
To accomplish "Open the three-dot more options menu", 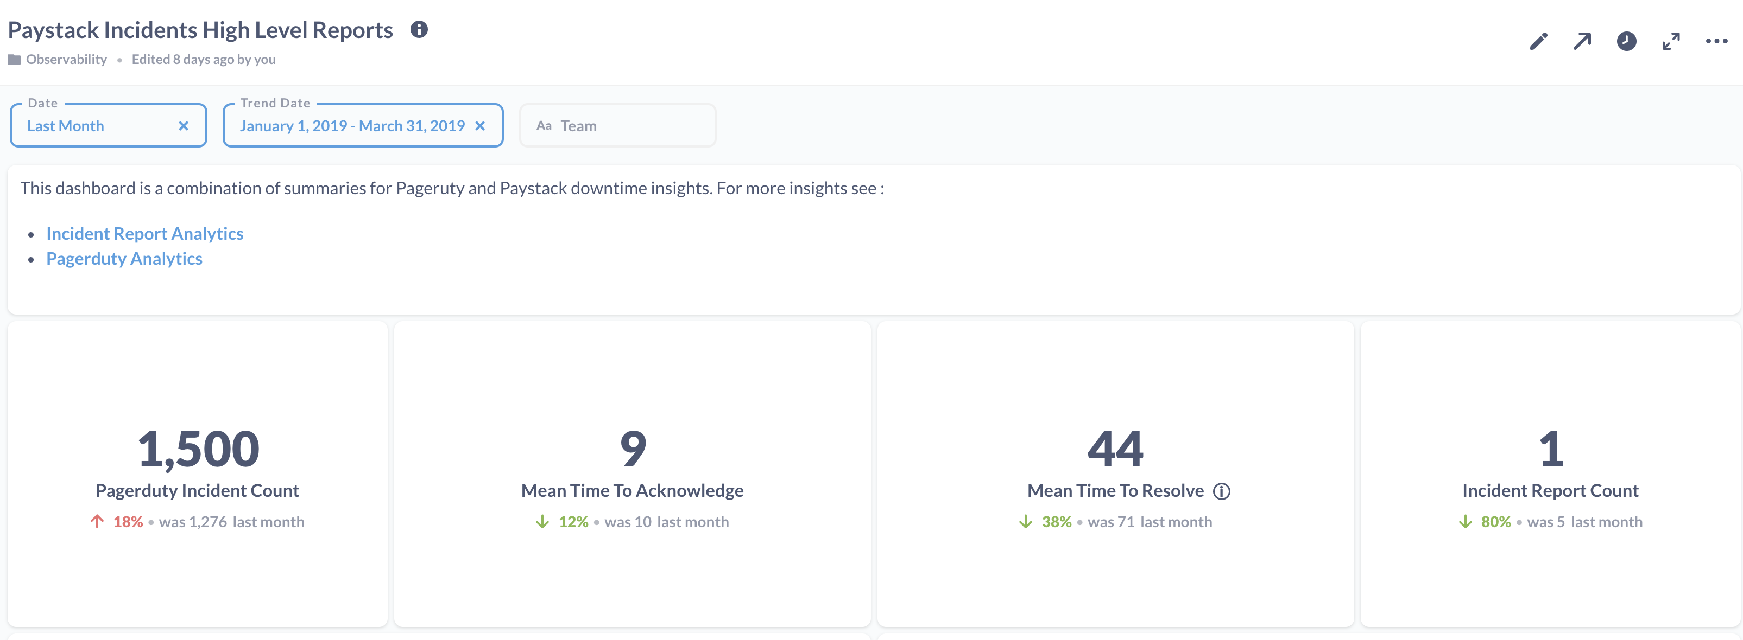I will pos(1716,41).
